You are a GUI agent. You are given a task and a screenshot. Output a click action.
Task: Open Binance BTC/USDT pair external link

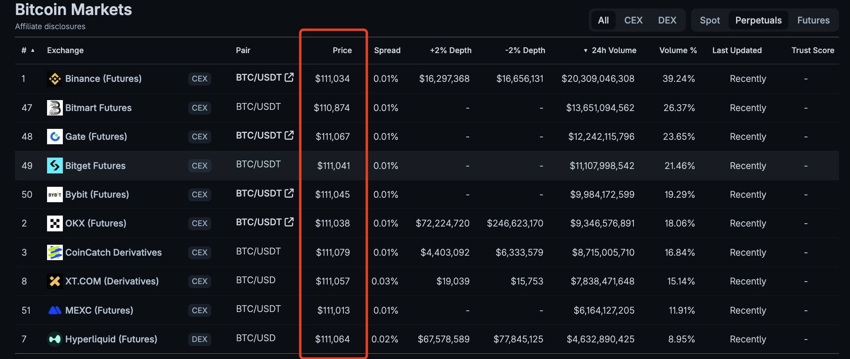pos(289,77)
